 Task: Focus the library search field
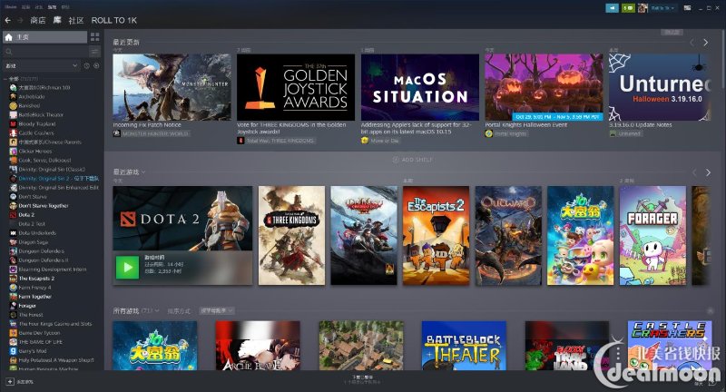tap(44, 52)
